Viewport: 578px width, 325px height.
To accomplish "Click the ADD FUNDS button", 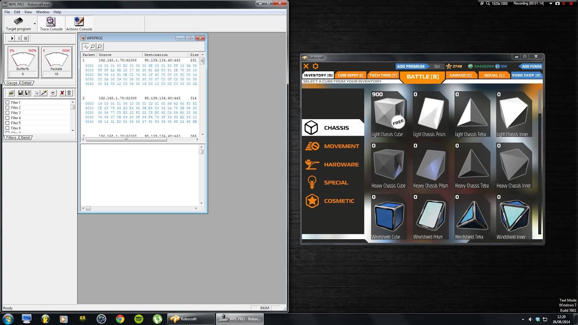I will click(x=531, y=66).
